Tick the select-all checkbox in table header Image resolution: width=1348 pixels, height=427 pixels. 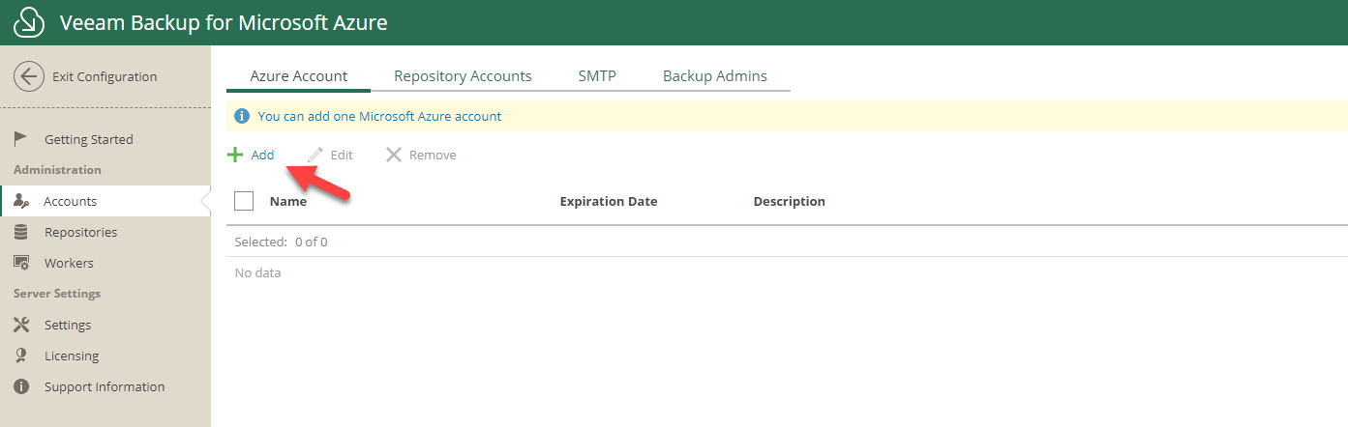pyautogui.click(x=244, y=201)
